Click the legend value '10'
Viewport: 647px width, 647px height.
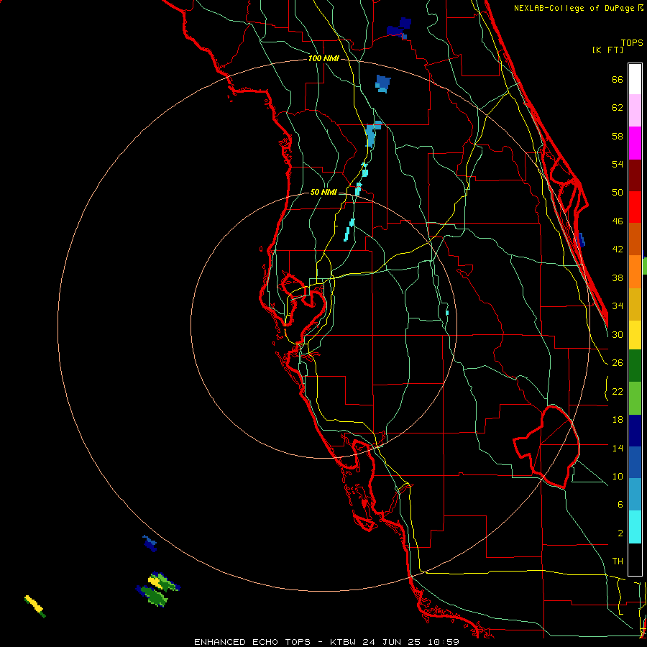tap(618, 476)
